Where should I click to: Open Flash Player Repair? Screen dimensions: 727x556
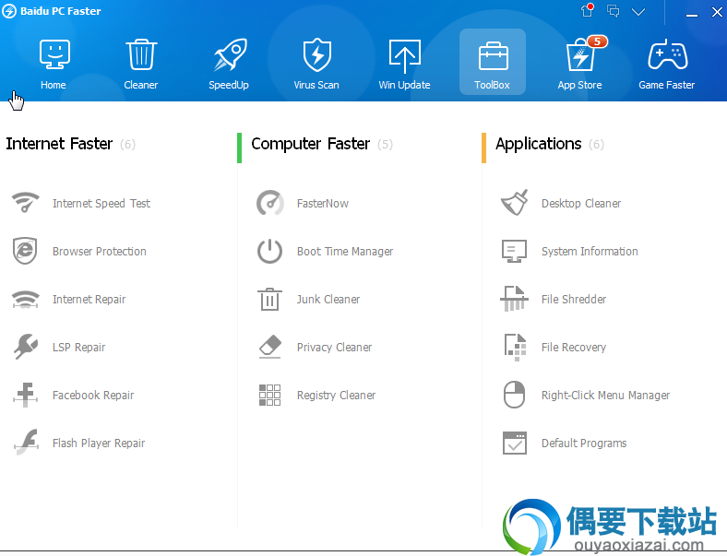click(99, 444)
